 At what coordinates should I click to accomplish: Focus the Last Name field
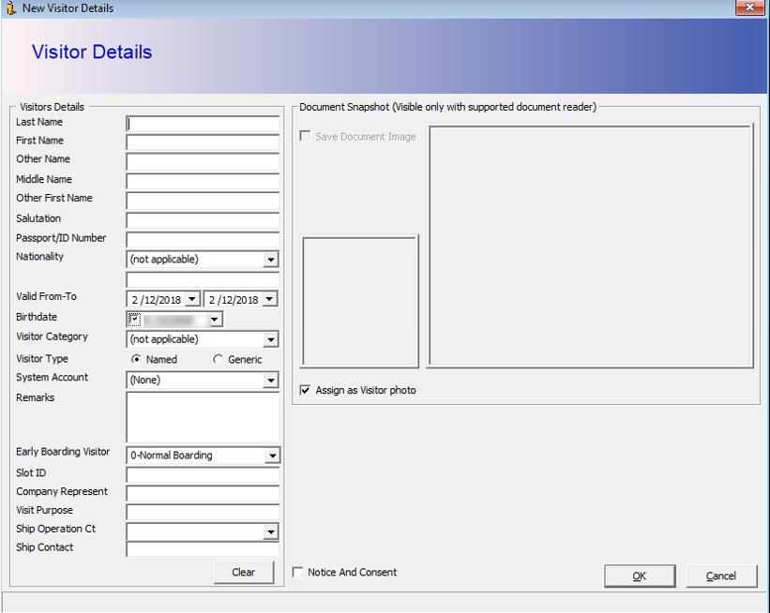point(203,124)
